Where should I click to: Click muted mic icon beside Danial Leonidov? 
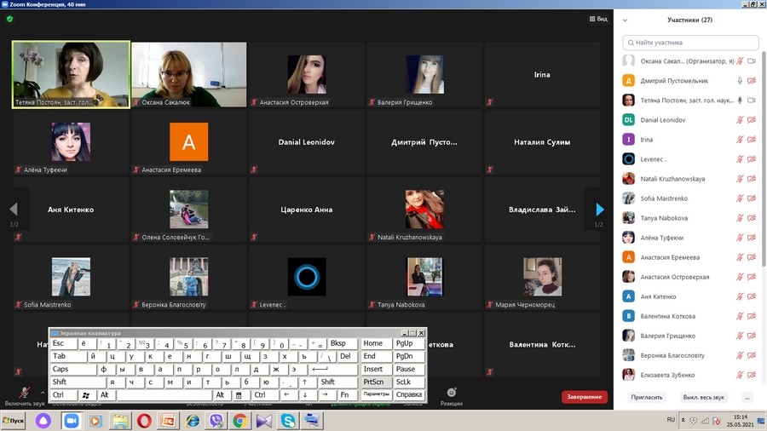point(740,120)
